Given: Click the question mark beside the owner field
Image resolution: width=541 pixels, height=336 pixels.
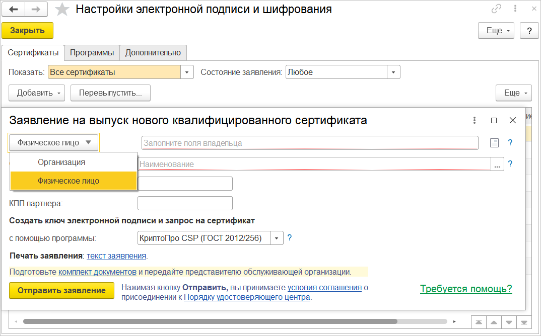Looking at the screenshot, I should (510, 143).
